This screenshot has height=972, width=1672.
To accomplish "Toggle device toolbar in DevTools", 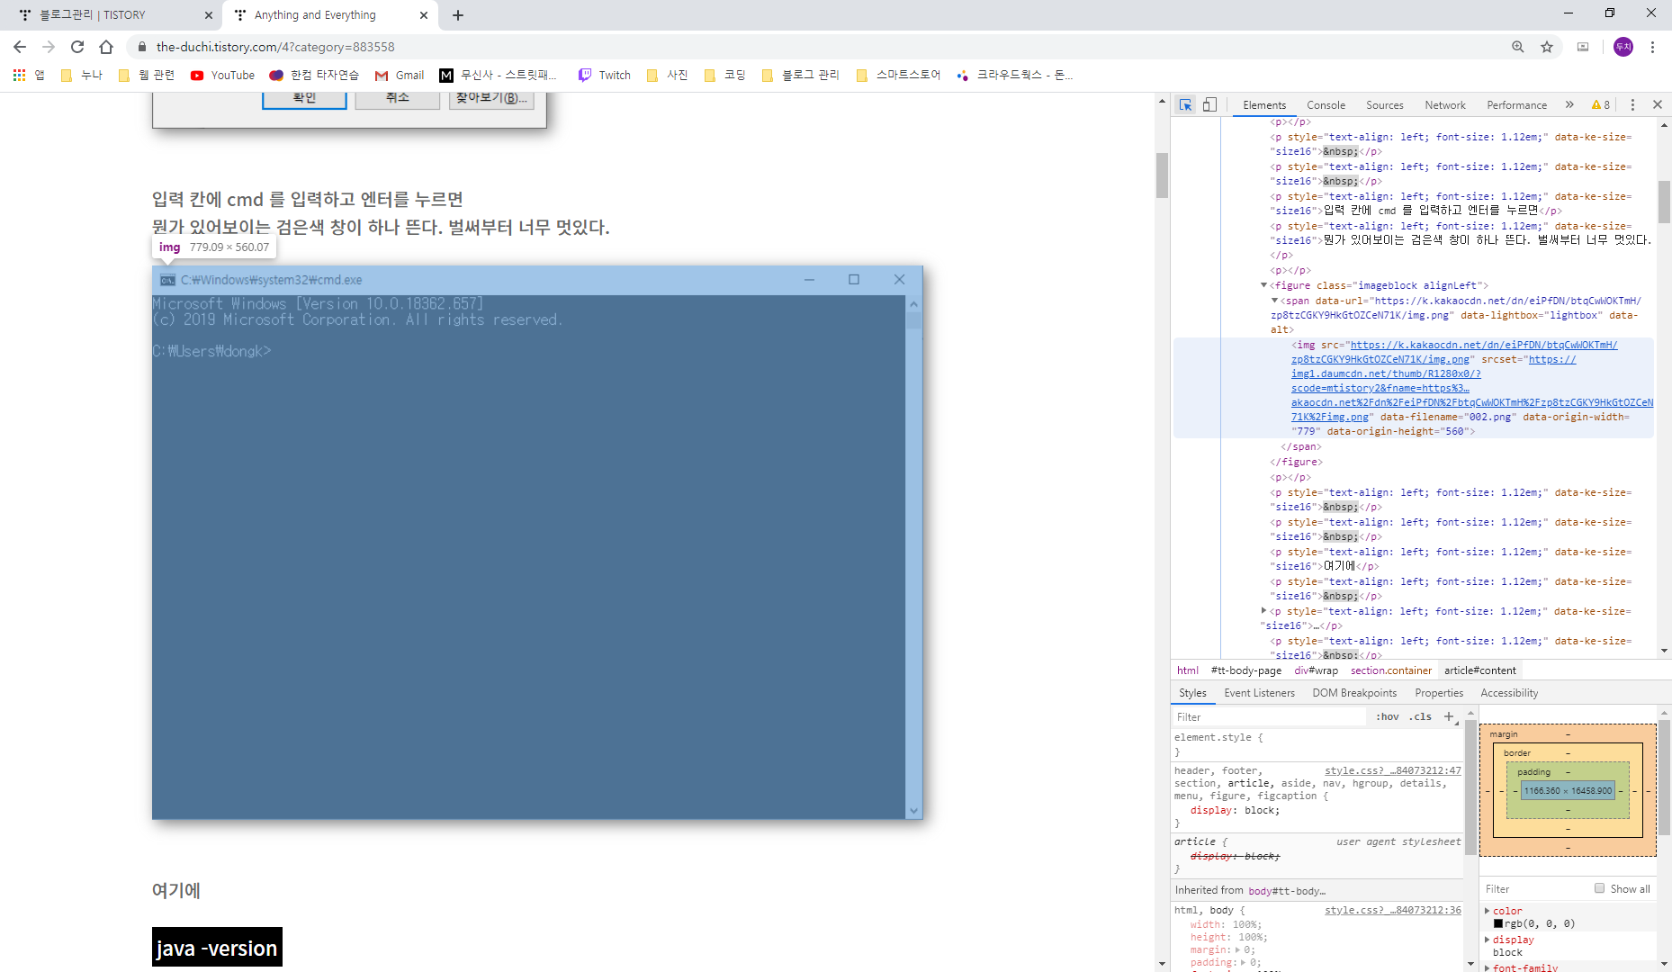I will 1210,105.
